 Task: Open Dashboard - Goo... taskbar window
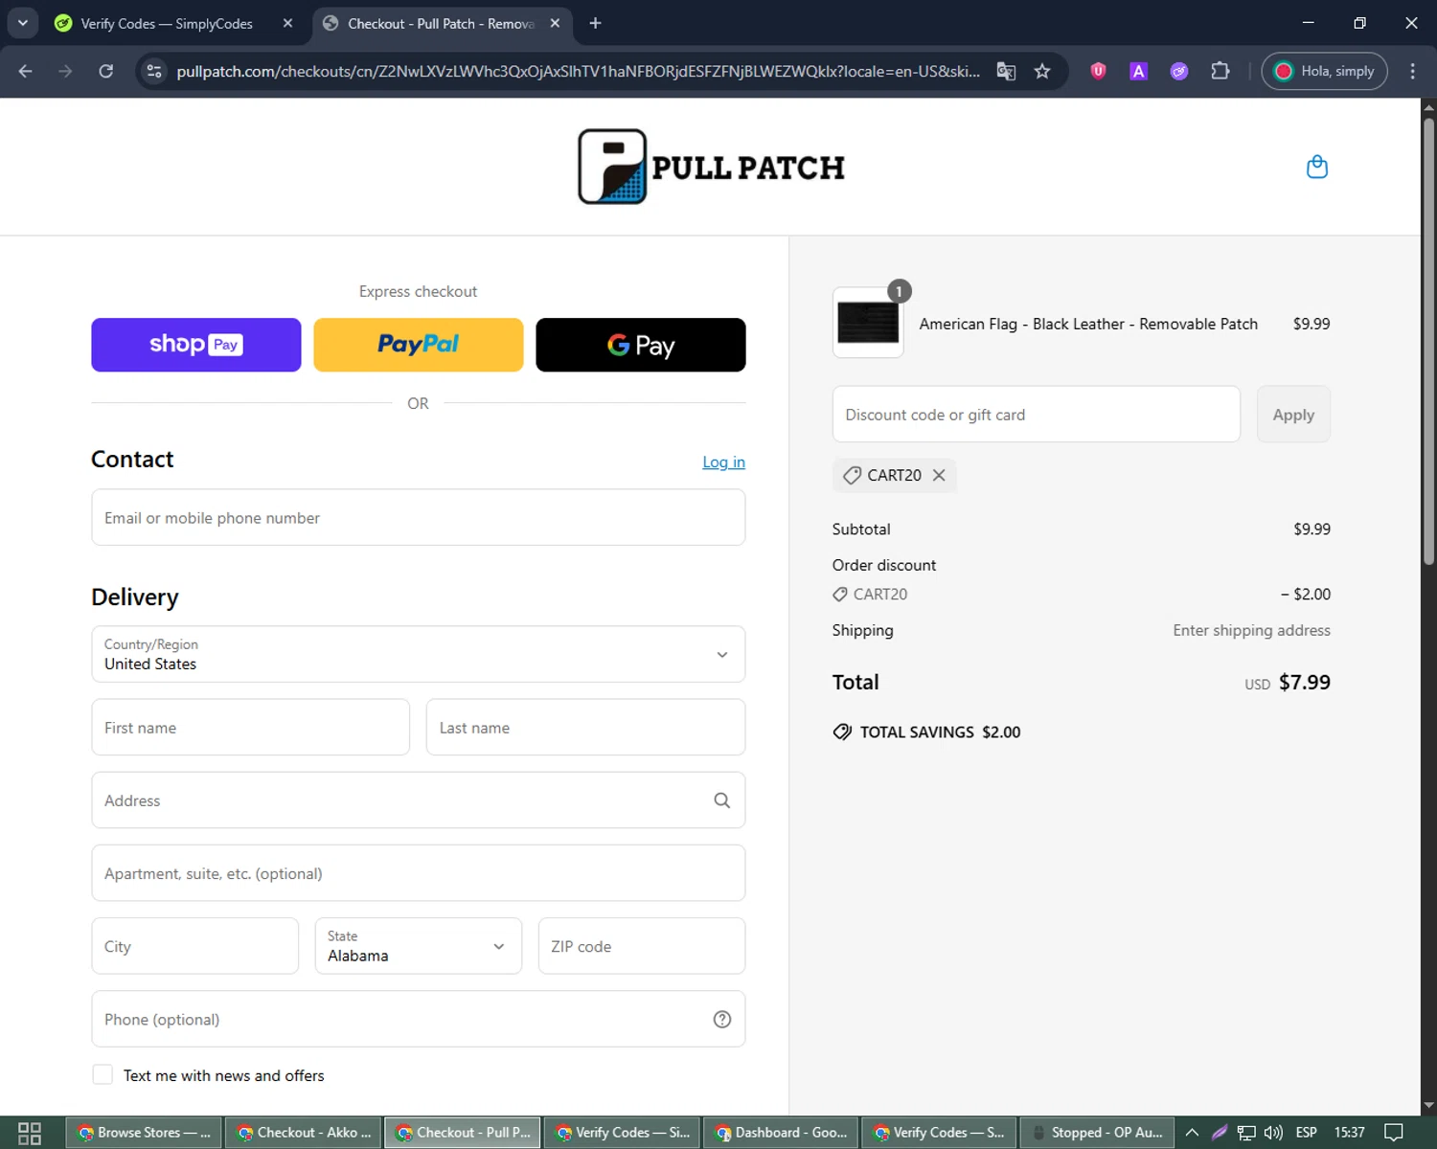click(781, 1133)
